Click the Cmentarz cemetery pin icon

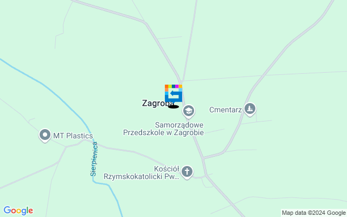click(250, 109)
